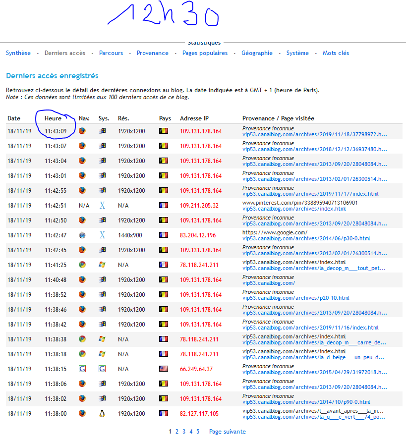Open the archives/2014/06/p30-0.html link
Viewport: 406px width, 441px height.
[x=306, y=238]
